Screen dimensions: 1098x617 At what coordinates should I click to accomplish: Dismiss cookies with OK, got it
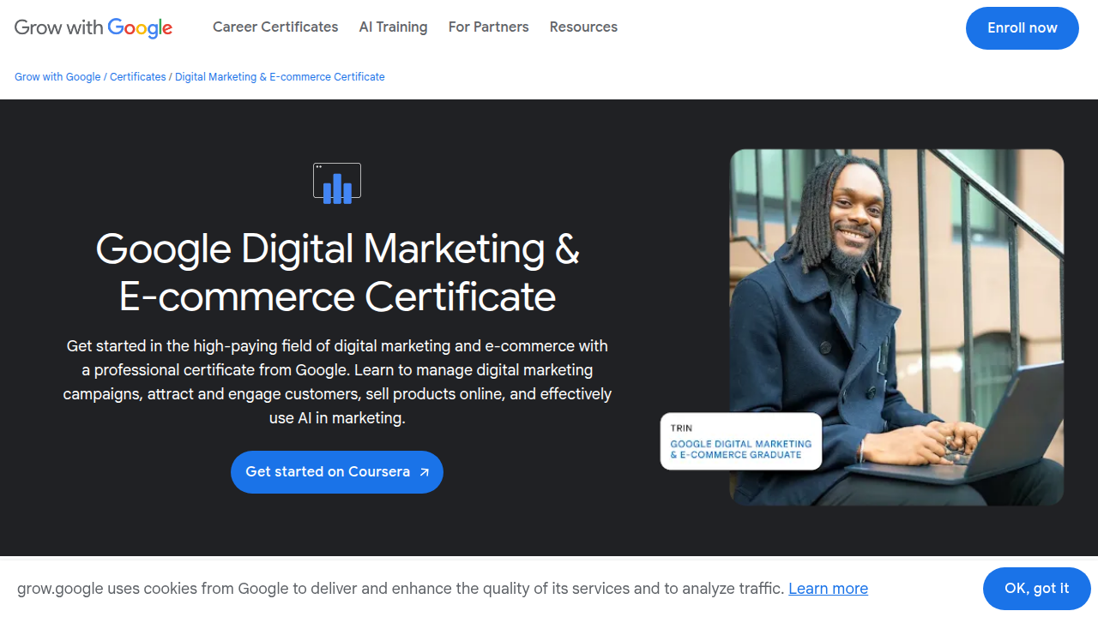(x=1037, y=589)
